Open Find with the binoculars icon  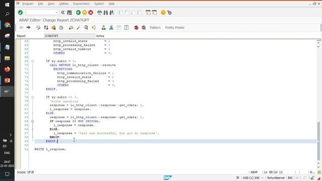click(106, 13)
